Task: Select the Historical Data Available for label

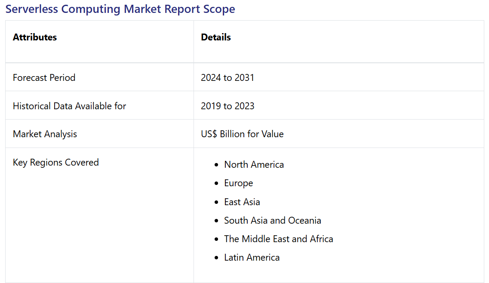Action: pos(69,106)
